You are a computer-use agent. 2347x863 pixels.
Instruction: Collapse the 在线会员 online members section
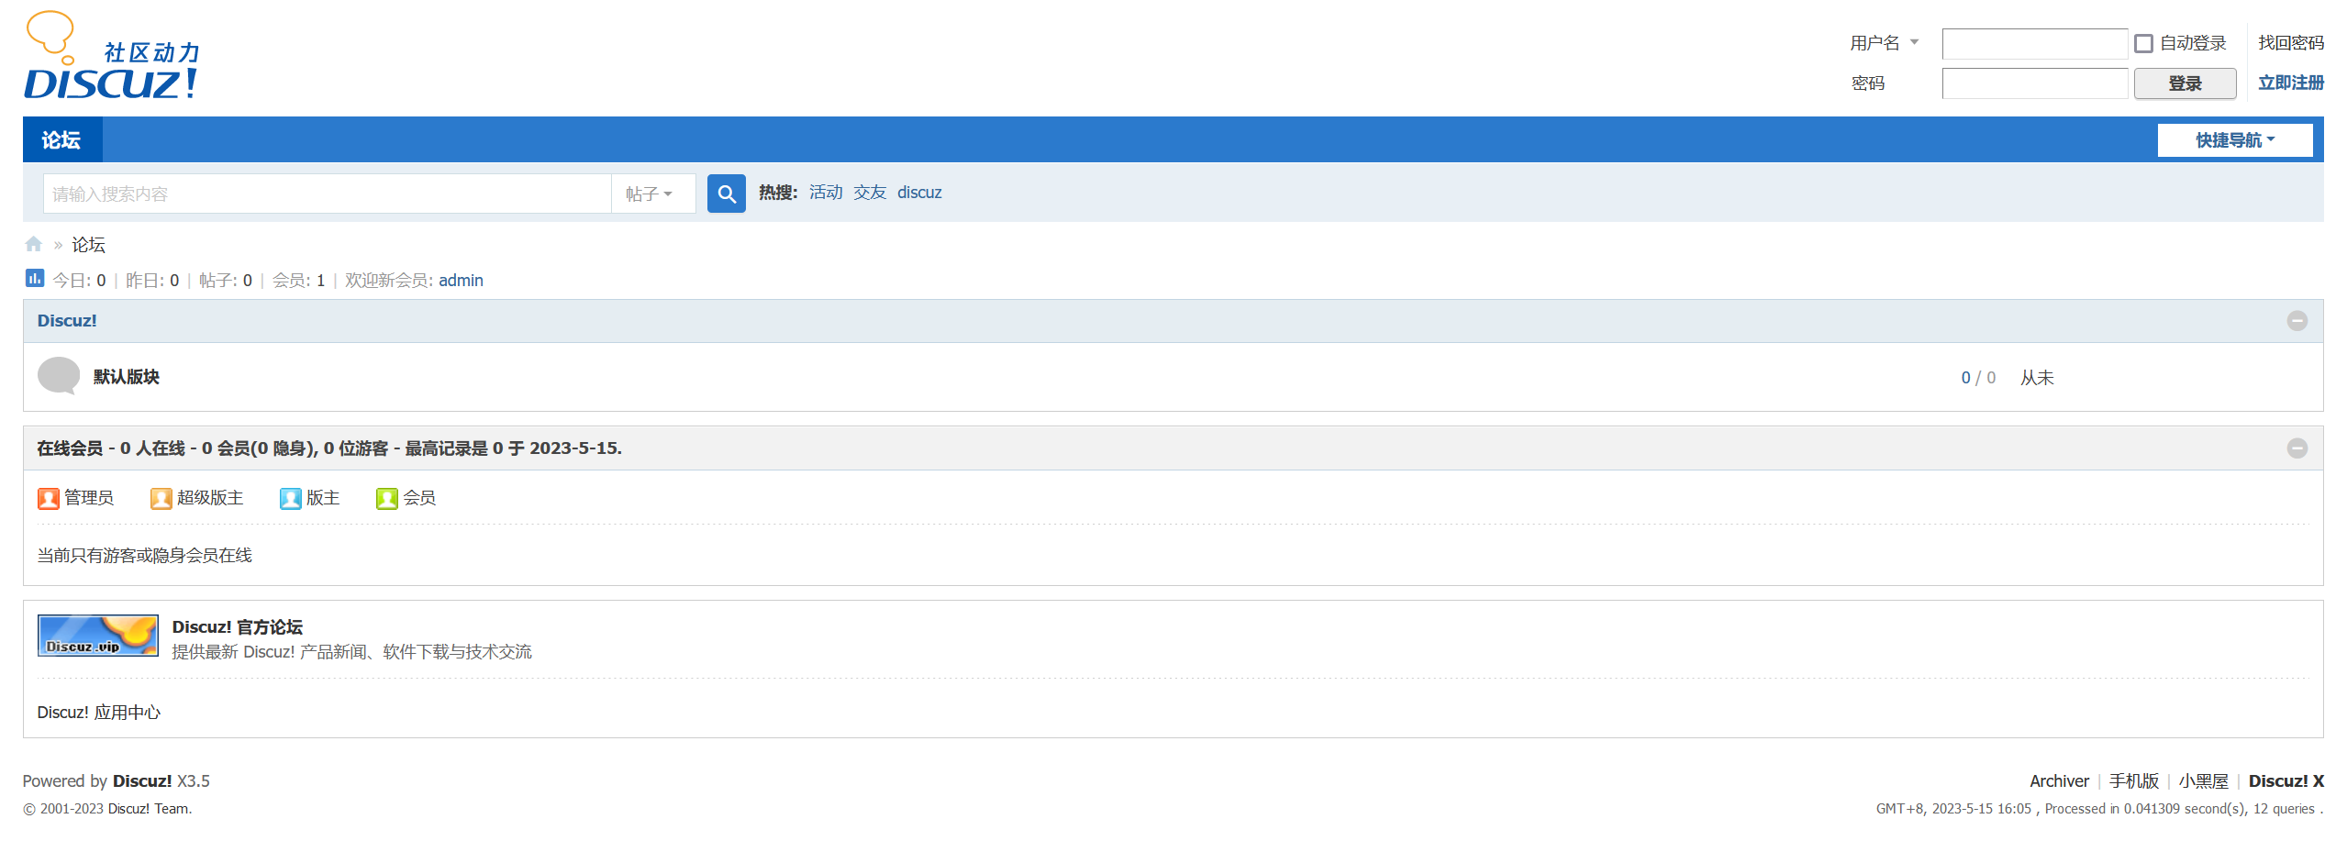pos(2297,448)
